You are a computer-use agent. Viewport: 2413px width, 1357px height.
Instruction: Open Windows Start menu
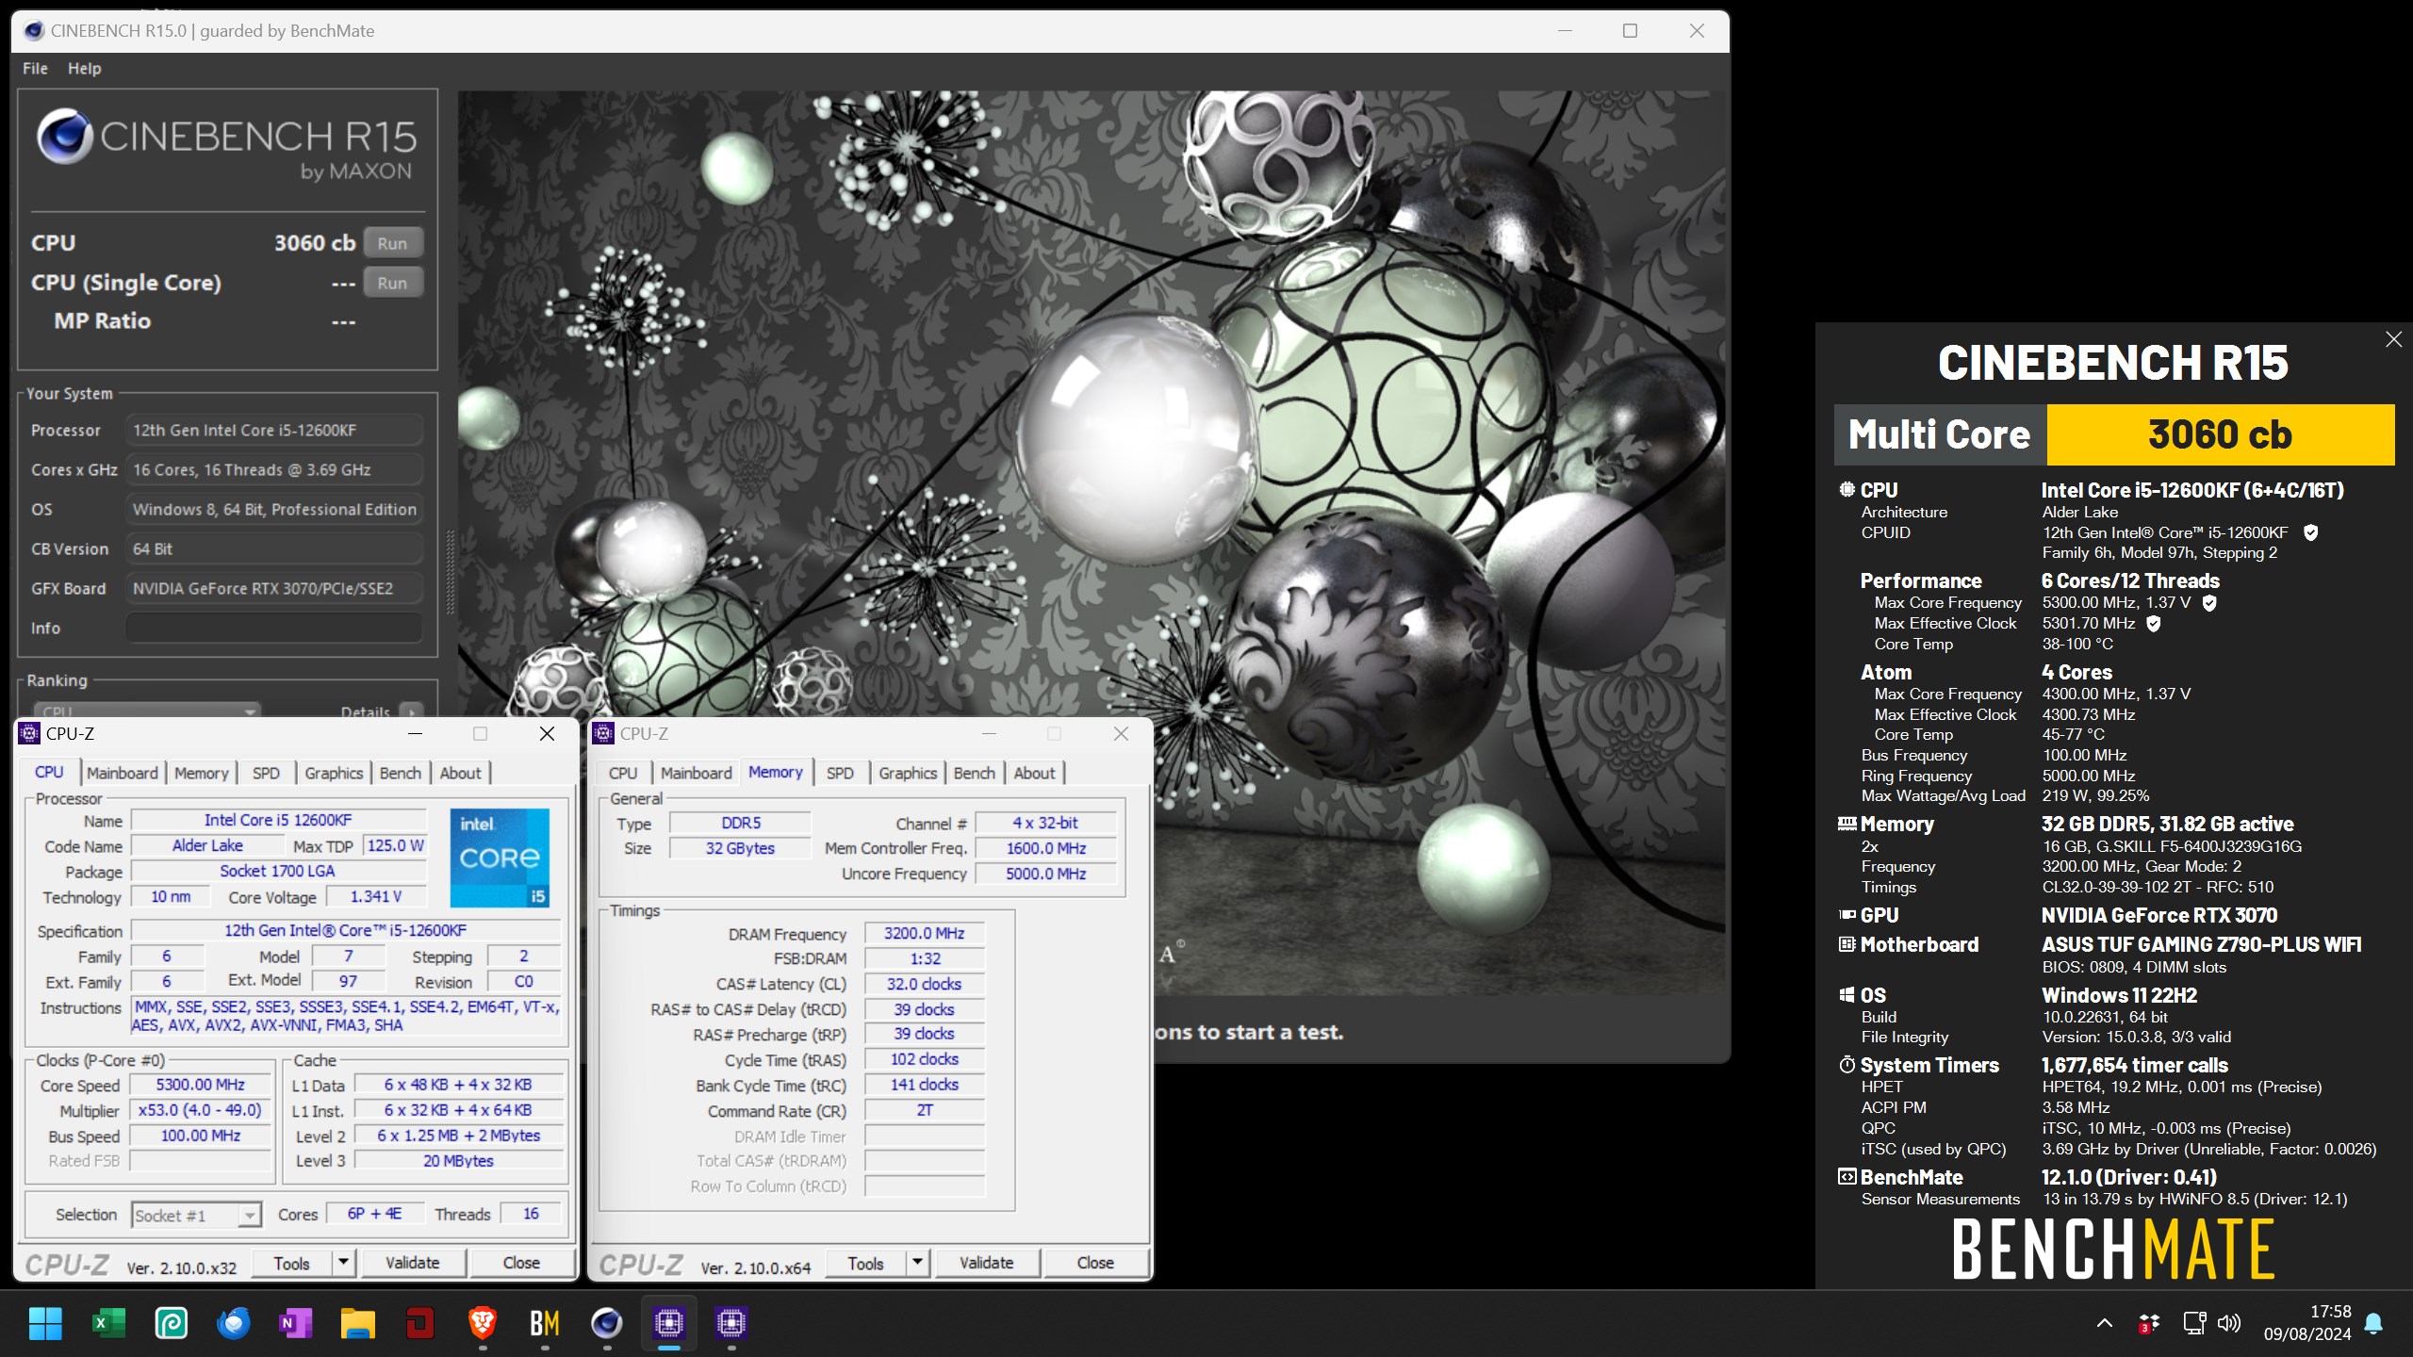pyautogui.click(x=45, y=1323)
